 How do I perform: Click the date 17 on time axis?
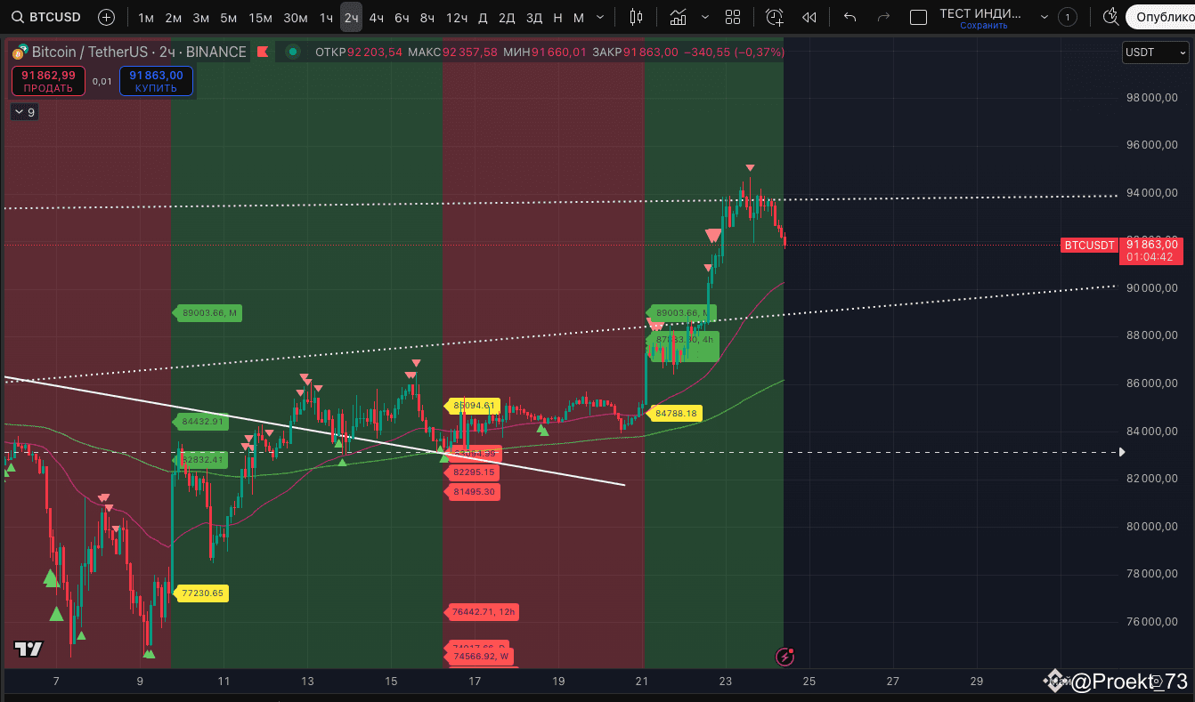[x=475, y=682]
